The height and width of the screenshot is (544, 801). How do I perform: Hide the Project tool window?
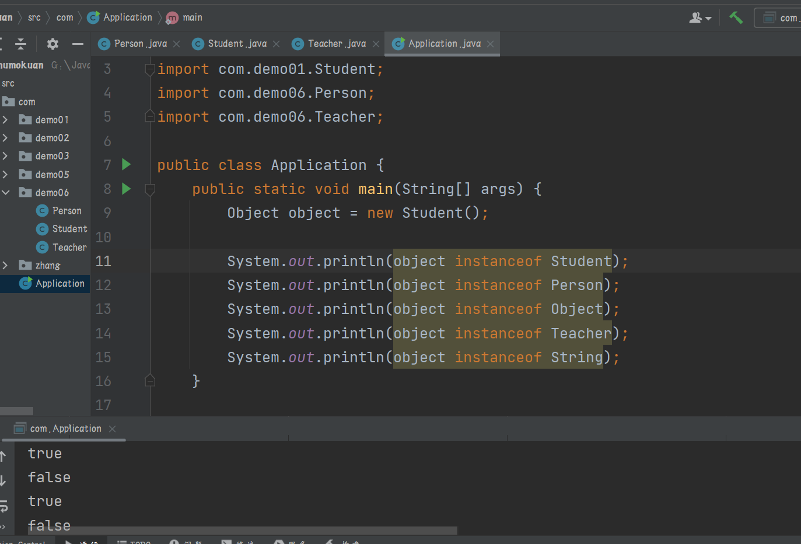point(78,44)
